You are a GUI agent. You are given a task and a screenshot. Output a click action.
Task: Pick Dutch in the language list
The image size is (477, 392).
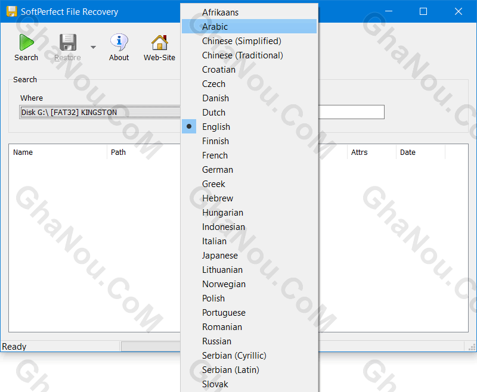(x=249, y=113)
